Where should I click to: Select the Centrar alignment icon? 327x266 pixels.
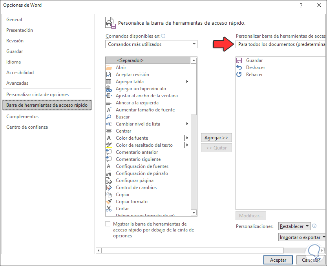pyautogui.click(x=109, y=131)
